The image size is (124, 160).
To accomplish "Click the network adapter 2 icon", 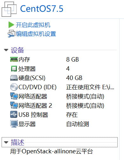I will pyautogui.click(x=14, y=105).
